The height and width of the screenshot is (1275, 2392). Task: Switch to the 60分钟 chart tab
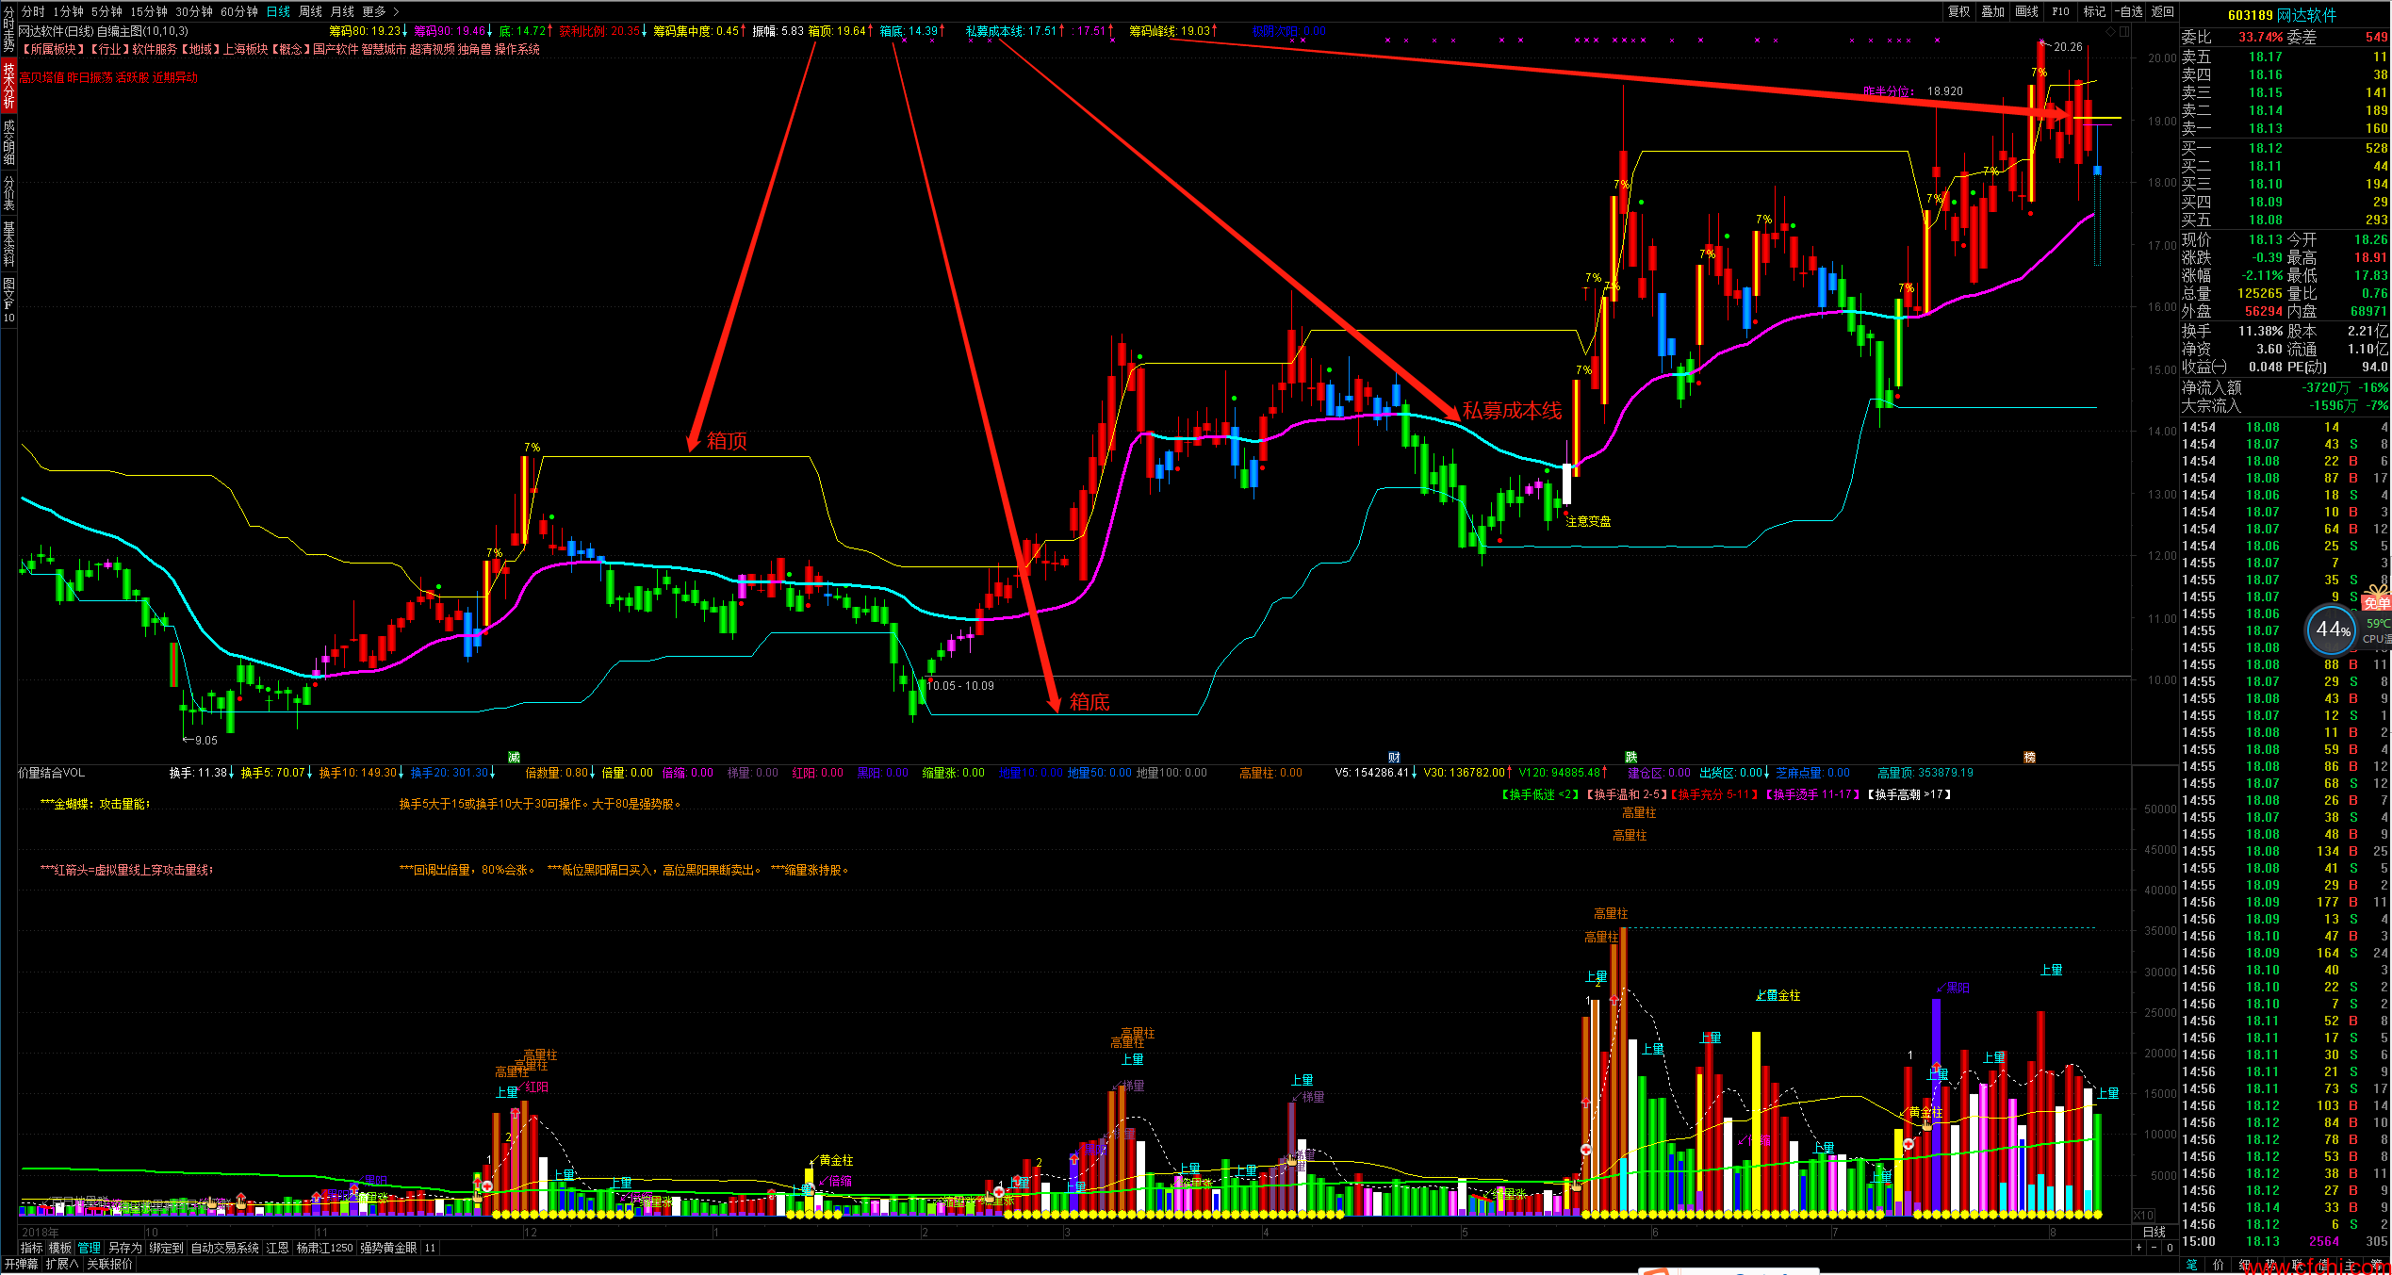pos(239,11)
